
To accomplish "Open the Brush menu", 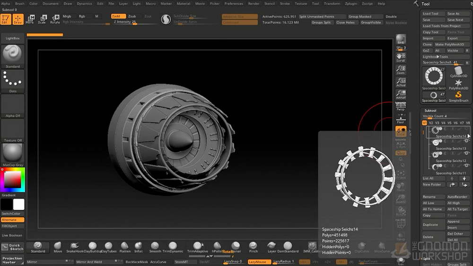I will [19, 4].
